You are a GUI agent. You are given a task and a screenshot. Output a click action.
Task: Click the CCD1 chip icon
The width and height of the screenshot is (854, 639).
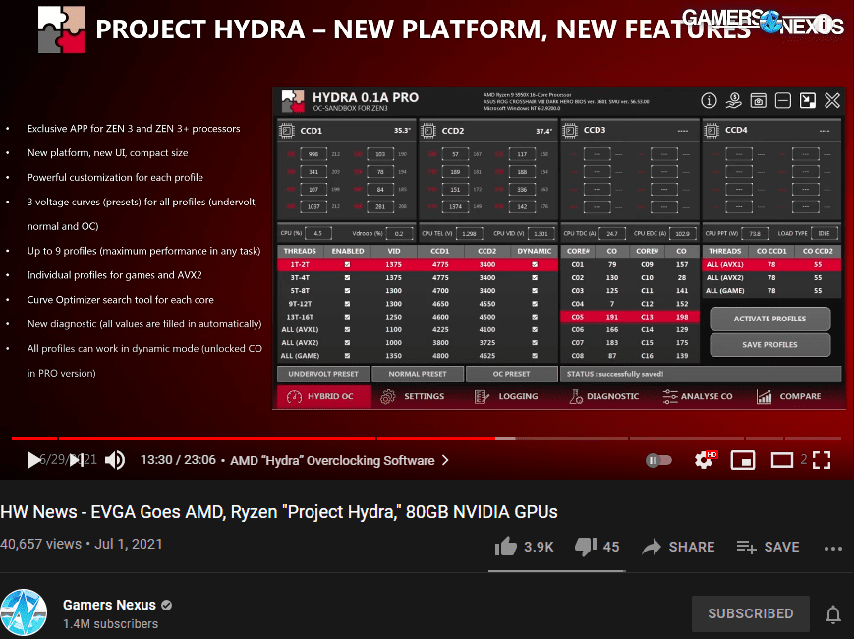pos(287,131)
